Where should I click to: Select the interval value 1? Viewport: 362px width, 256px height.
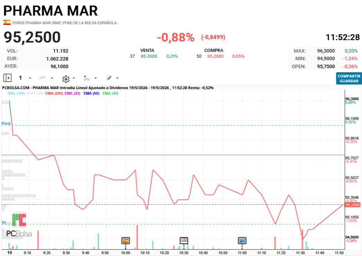(20, 78)
